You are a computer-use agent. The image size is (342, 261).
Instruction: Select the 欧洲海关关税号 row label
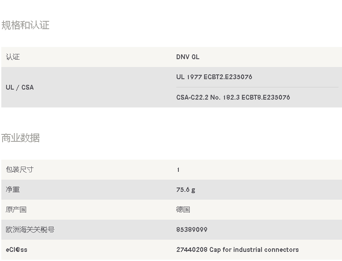(30, 230)
